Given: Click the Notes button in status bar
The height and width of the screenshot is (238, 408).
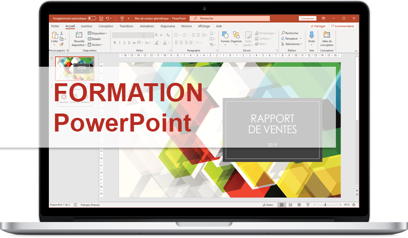Looking at the screenshot, I should pyautogui.click(x=268, y=205).
